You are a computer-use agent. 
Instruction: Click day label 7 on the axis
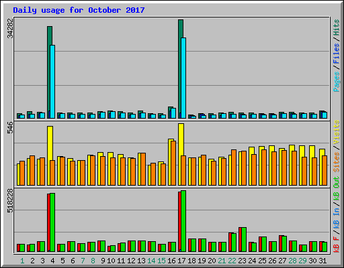(x=83, y=261)
